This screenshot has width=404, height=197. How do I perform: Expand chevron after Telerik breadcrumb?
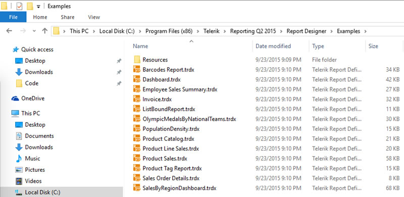pyautogui.click(x=225, y=31)
